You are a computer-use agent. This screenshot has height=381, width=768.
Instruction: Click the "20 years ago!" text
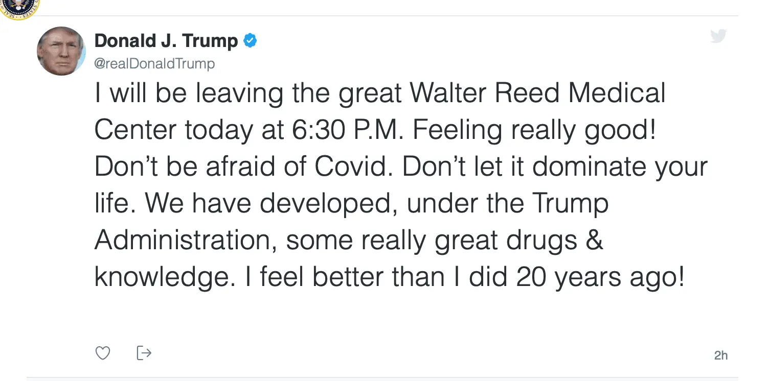599,277
